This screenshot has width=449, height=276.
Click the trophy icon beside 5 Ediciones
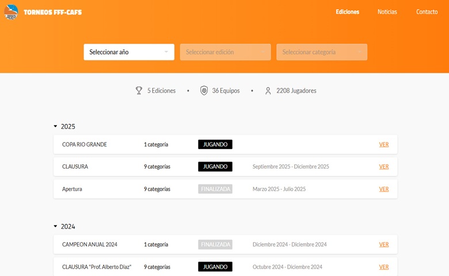[139, 91]
